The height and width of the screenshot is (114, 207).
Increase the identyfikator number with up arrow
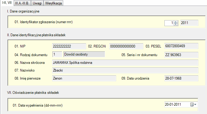176,22
